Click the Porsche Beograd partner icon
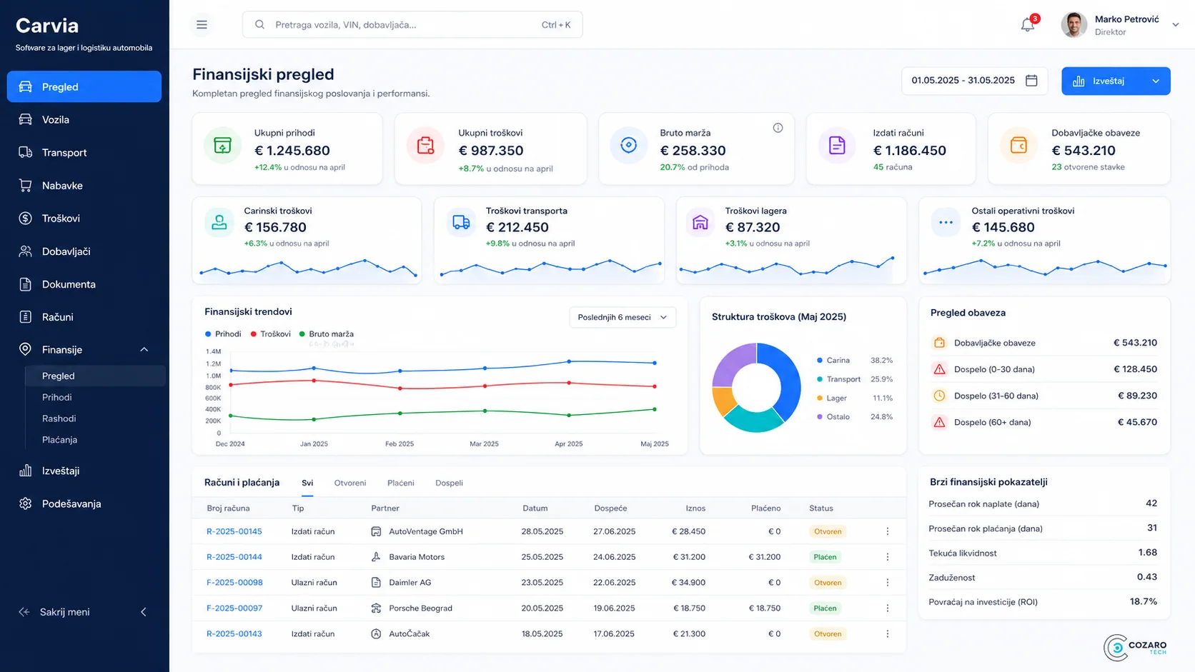This screenshot has height=672, width=1195. tap(376, 608)
